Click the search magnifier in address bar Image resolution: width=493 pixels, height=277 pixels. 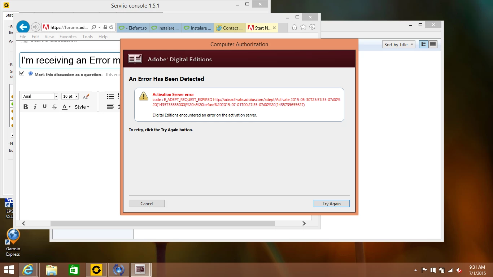pyautogui.click(x=94, y=27)
